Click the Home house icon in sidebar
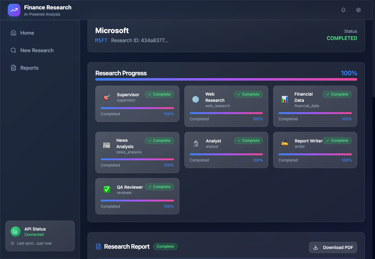Image resolution: width=375 pixels, height=259 pixels. pos(13,33)
